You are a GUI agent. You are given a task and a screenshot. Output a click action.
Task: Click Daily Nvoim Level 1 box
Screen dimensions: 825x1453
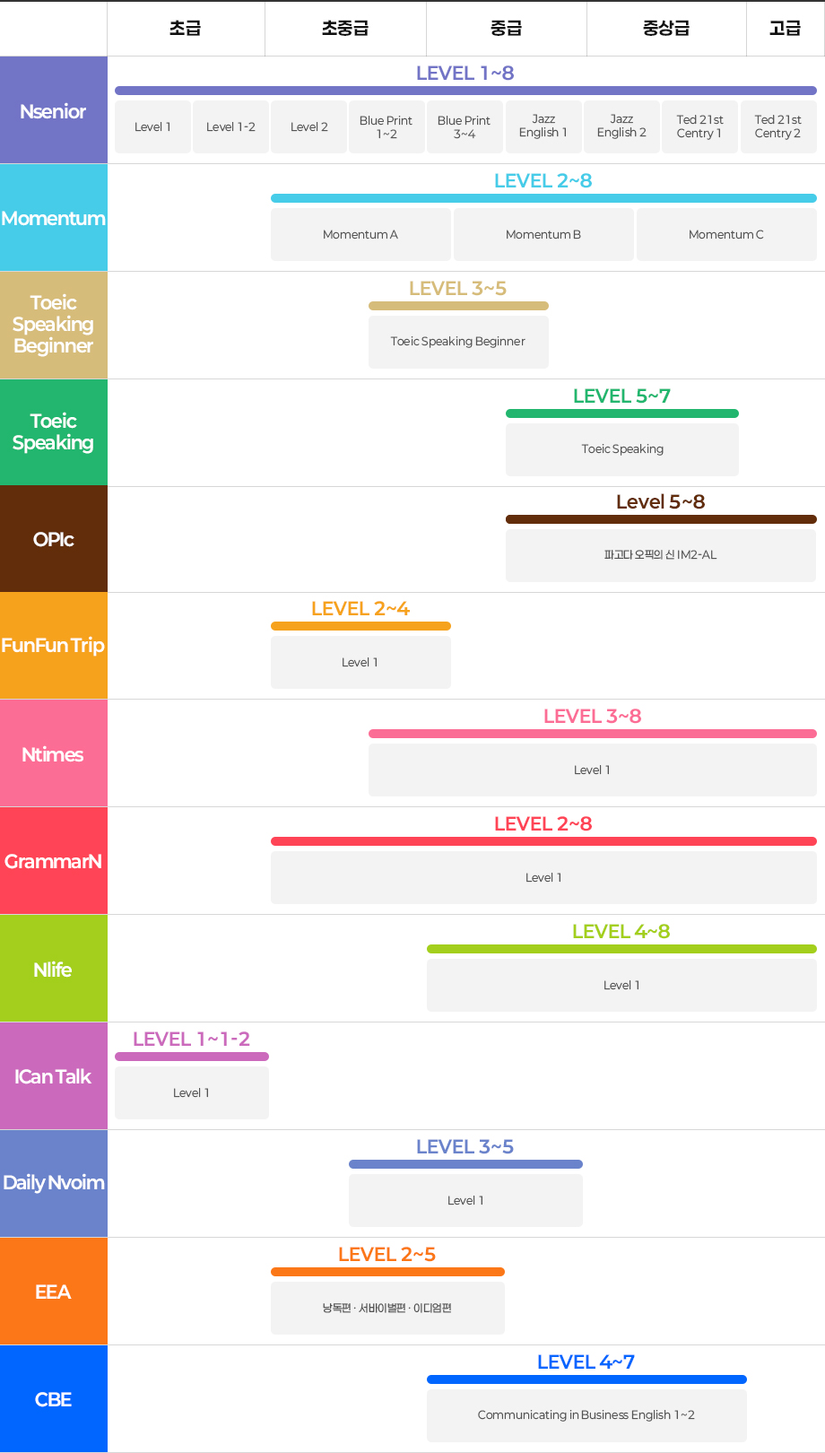[x=465, y=1200]
